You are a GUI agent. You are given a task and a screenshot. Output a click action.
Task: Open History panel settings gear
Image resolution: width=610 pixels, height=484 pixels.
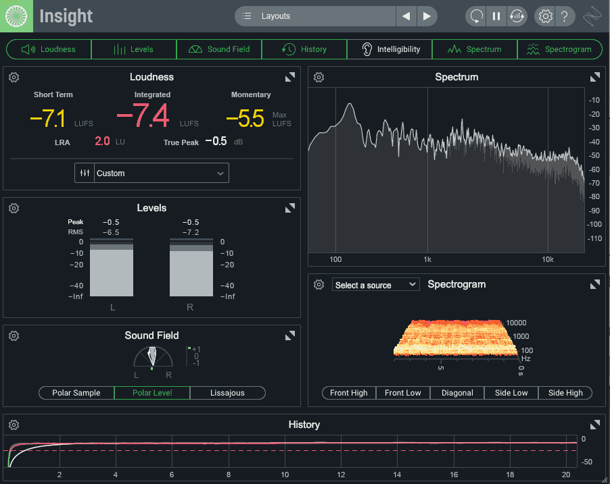(x=14, y=425)
